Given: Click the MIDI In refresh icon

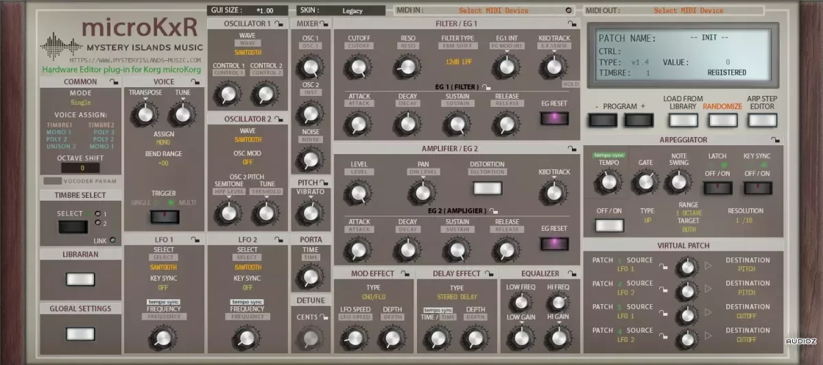Looking at the screenshot, I should pos(569,10).
